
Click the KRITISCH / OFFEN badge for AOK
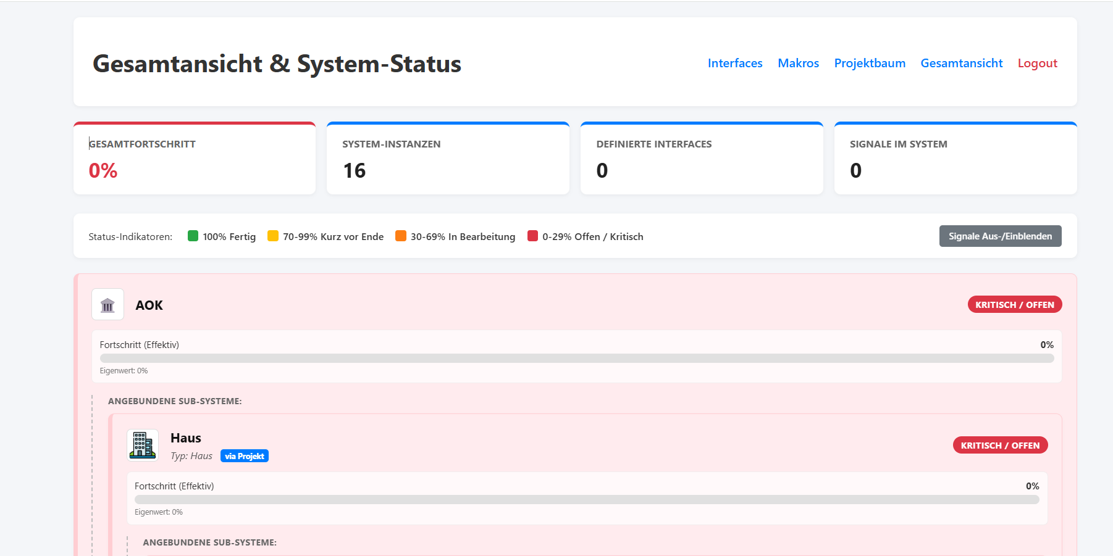click(x=1015, y=304)
